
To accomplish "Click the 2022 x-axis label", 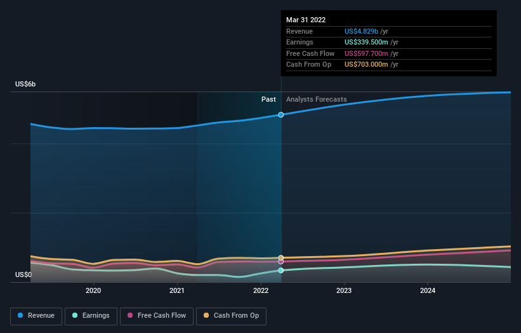I will (x=260, y=291).
